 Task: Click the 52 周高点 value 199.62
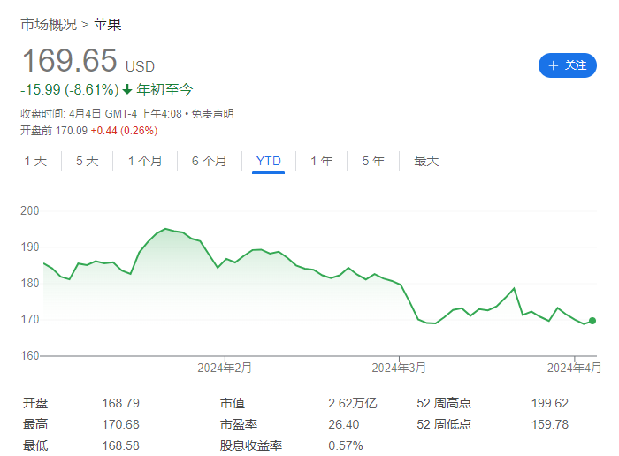pos(550,403)
